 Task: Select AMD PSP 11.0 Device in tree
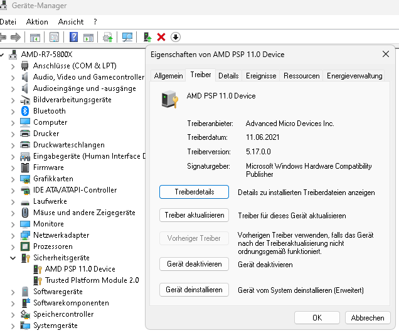click(x=80, y=269)
